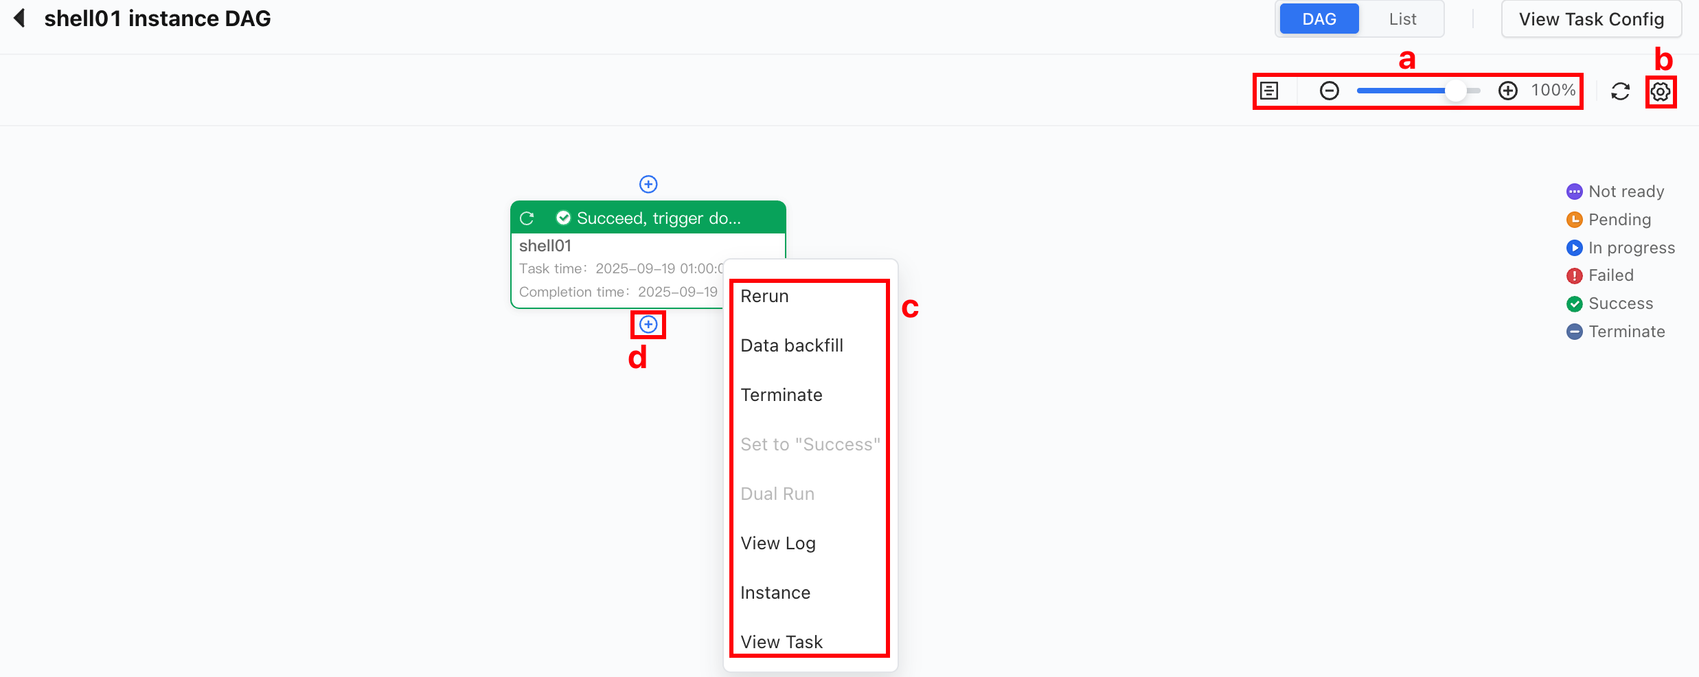
Task: Click the rerun icon in the shell01 node header
Action: [x=527, y=218]
